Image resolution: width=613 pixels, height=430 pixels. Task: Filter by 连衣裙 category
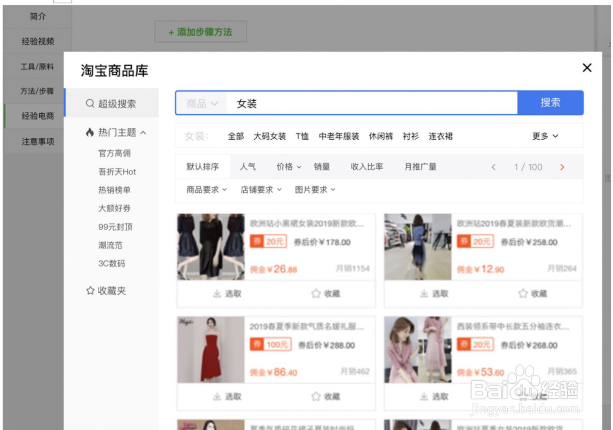point(441,136)
